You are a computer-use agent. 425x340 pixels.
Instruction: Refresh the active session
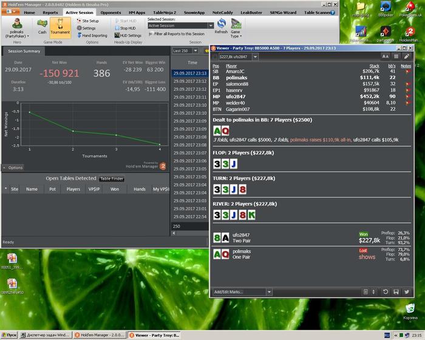[221, 26]
